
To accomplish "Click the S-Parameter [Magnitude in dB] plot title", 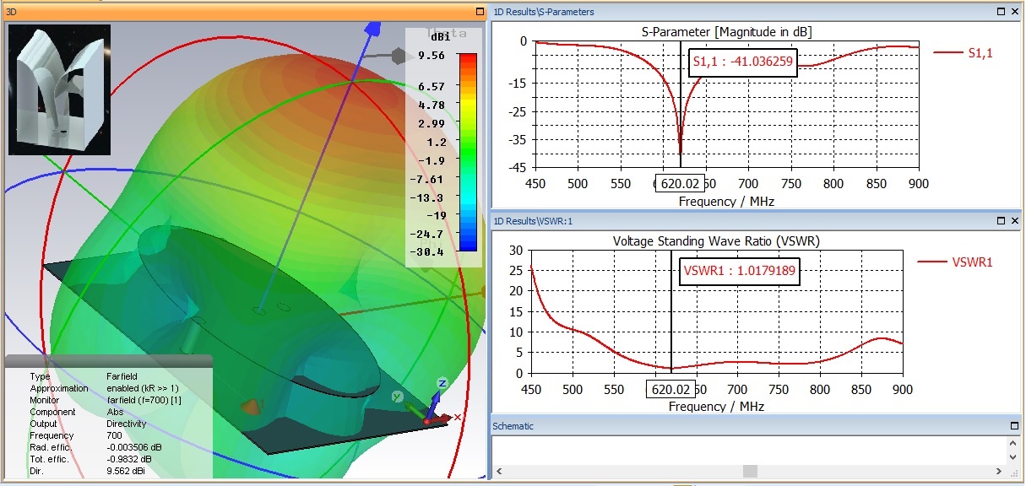I will 727,32.
